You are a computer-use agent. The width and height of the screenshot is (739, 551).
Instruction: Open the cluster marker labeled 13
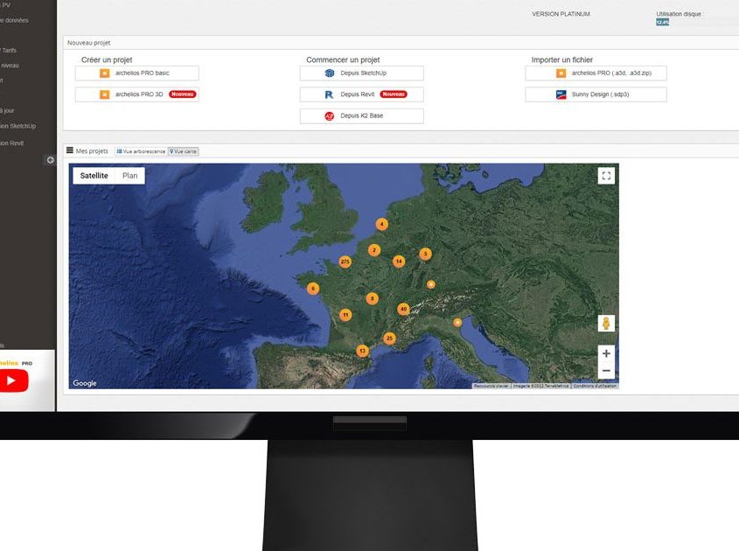click(362, 351)
